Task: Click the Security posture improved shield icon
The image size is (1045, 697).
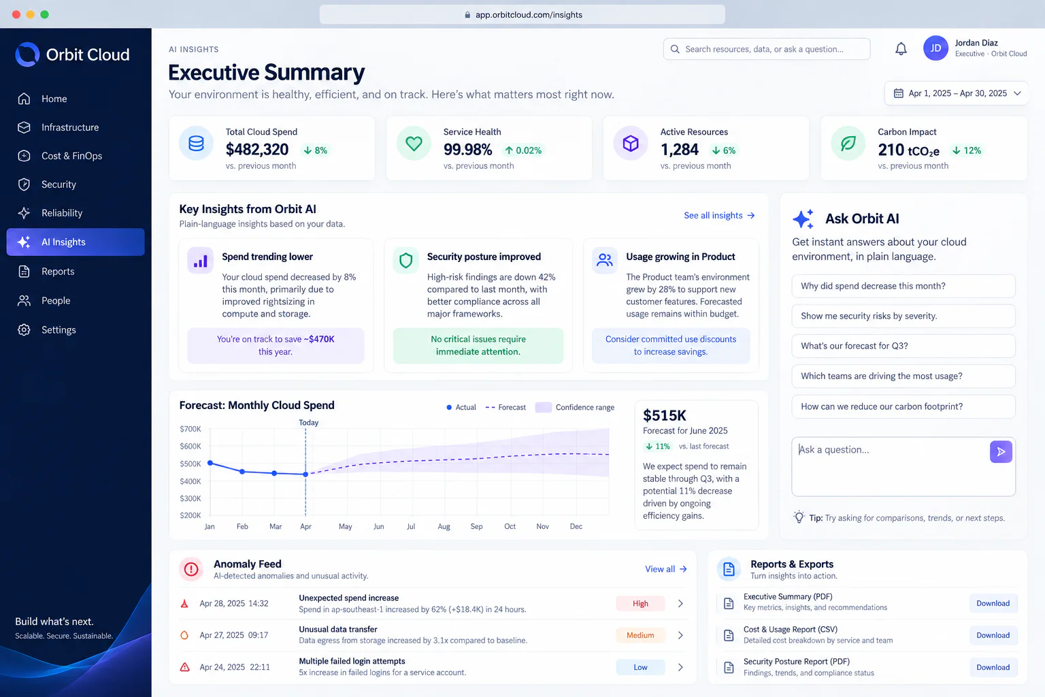Action: pyautogui.click(x=406, y=261)
